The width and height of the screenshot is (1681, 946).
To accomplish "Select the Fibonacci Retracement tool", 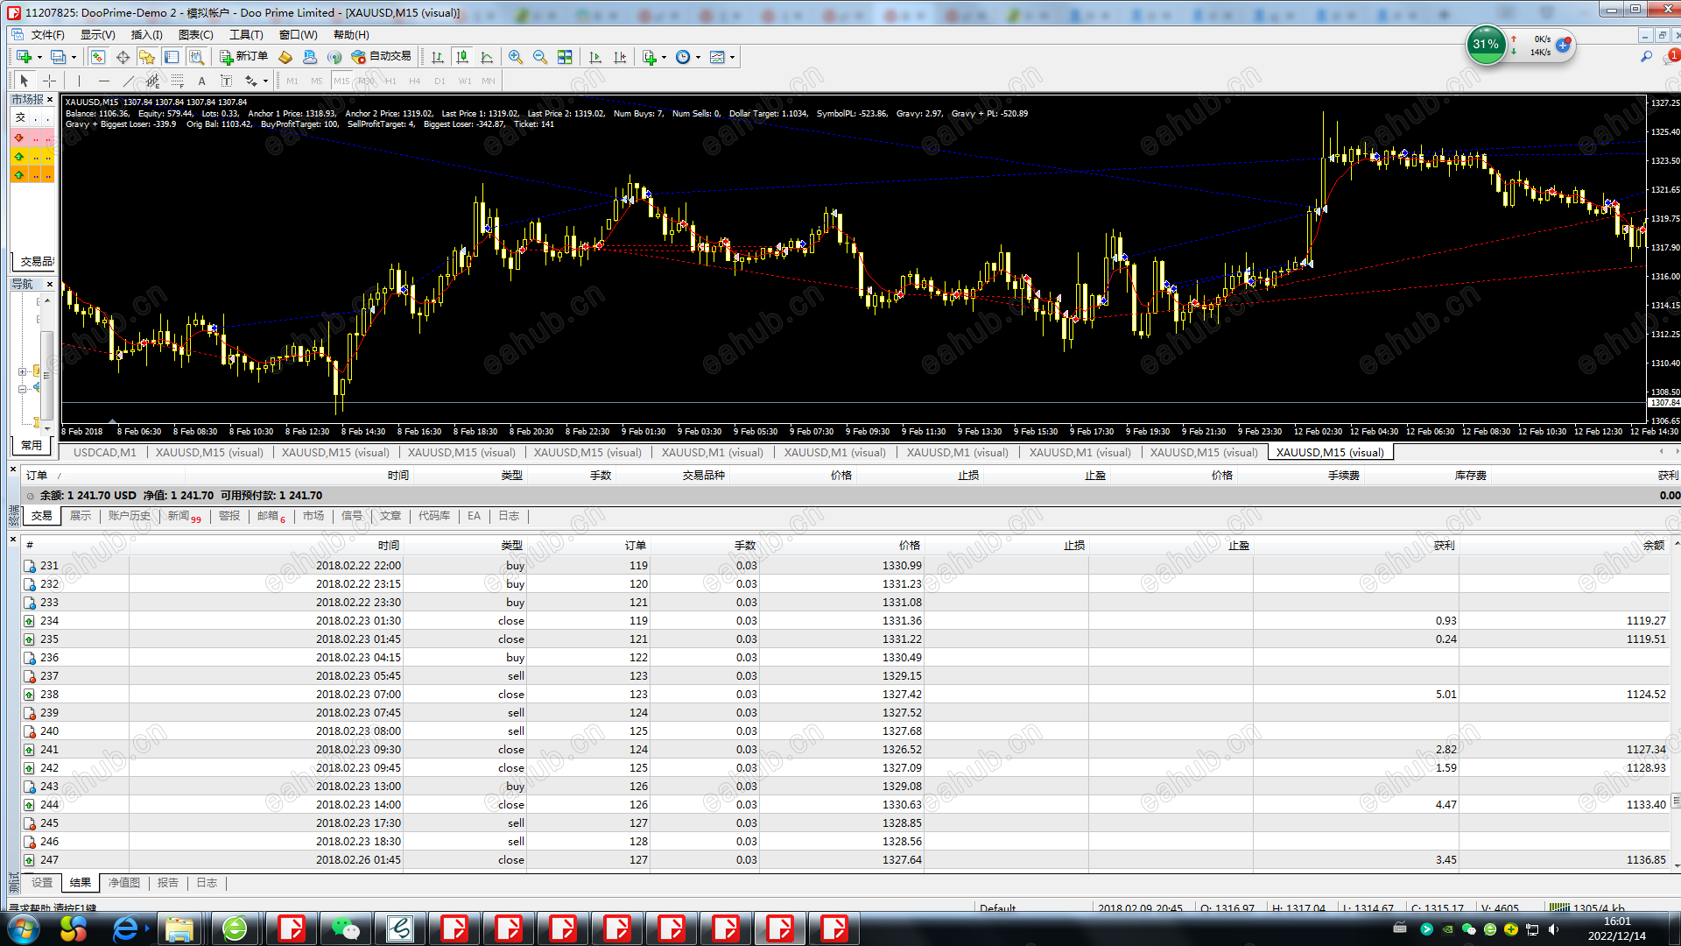I will [177, 81].
